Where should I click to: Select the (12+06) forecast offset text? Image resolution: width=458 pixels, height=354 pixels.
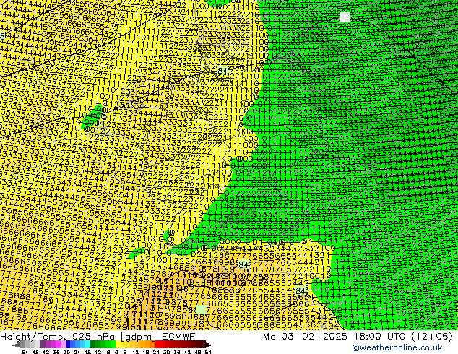tap(432, 337)
